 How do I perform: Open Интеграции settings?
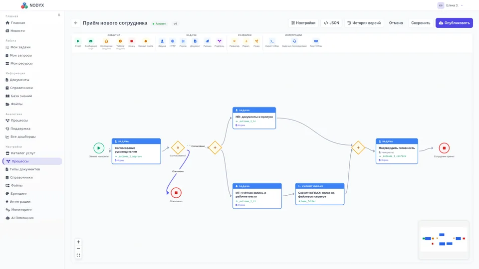point(32,202)
